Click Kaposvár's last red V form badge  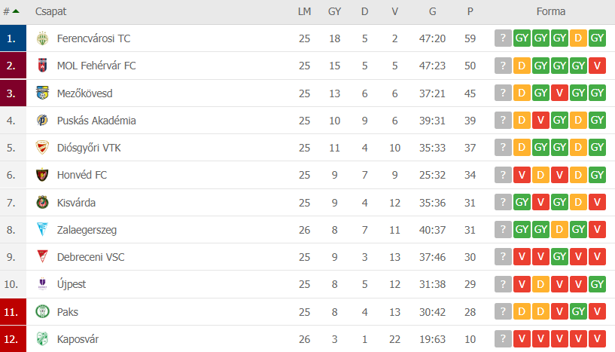click(597, 339)
